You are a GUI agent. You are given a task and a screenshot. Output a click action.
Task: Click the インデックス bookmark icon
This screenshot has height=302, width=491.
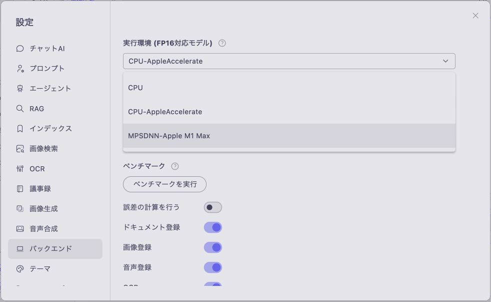[x=20, y=129]
